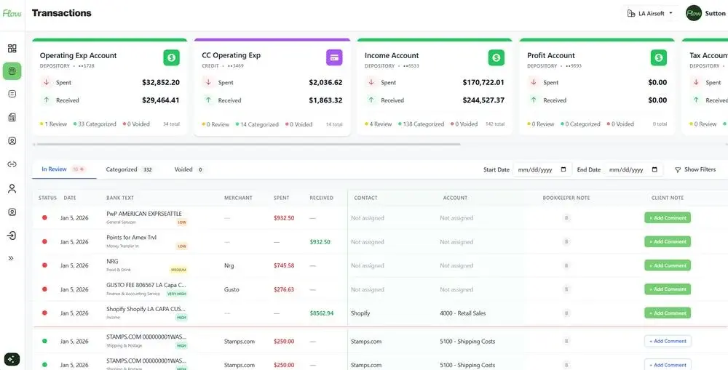728x370 pixels.
Task: Open the rounded list icon in sidebar
Action: [12, 94]
